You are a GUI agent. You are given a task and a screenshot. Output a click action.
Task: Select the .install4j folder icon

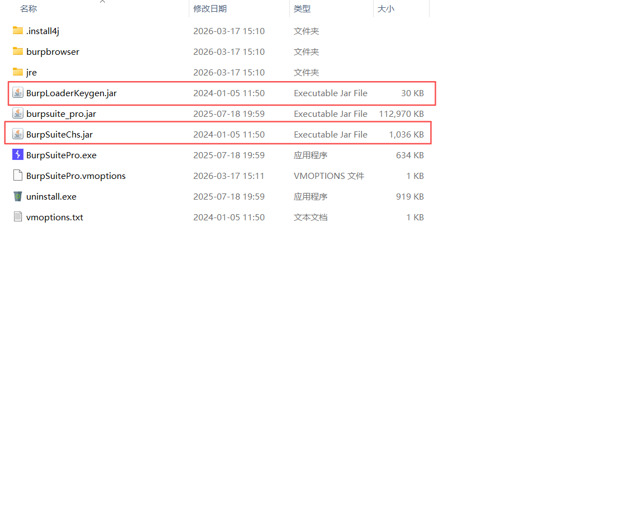pos(18,31)
